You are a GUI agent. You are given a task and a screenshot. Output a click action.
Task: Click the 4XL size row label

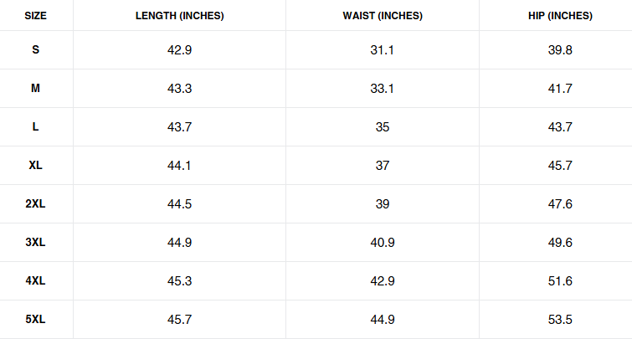click(x=35, y=280)
